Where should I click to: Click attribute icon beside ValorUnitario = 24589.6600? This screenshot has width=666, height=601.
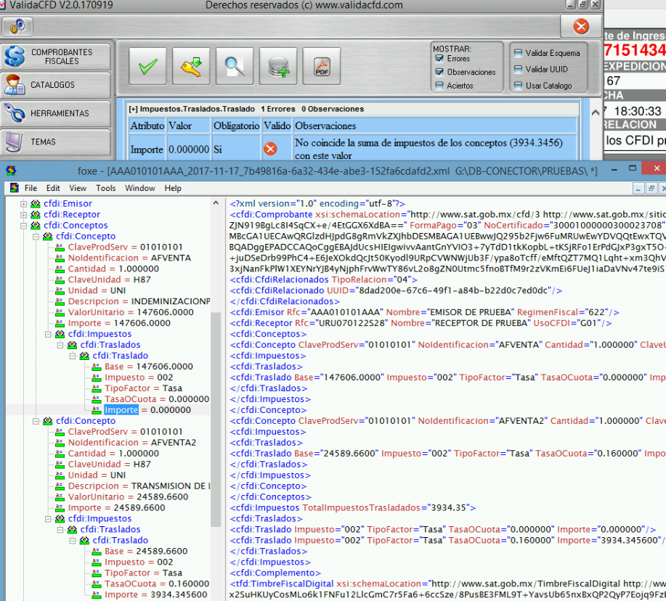[x=60, y=497]
